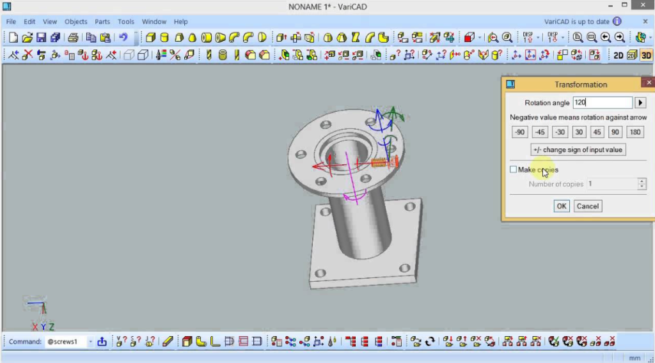
Task: Set rotation preset to 30
Action: point(578,132)
